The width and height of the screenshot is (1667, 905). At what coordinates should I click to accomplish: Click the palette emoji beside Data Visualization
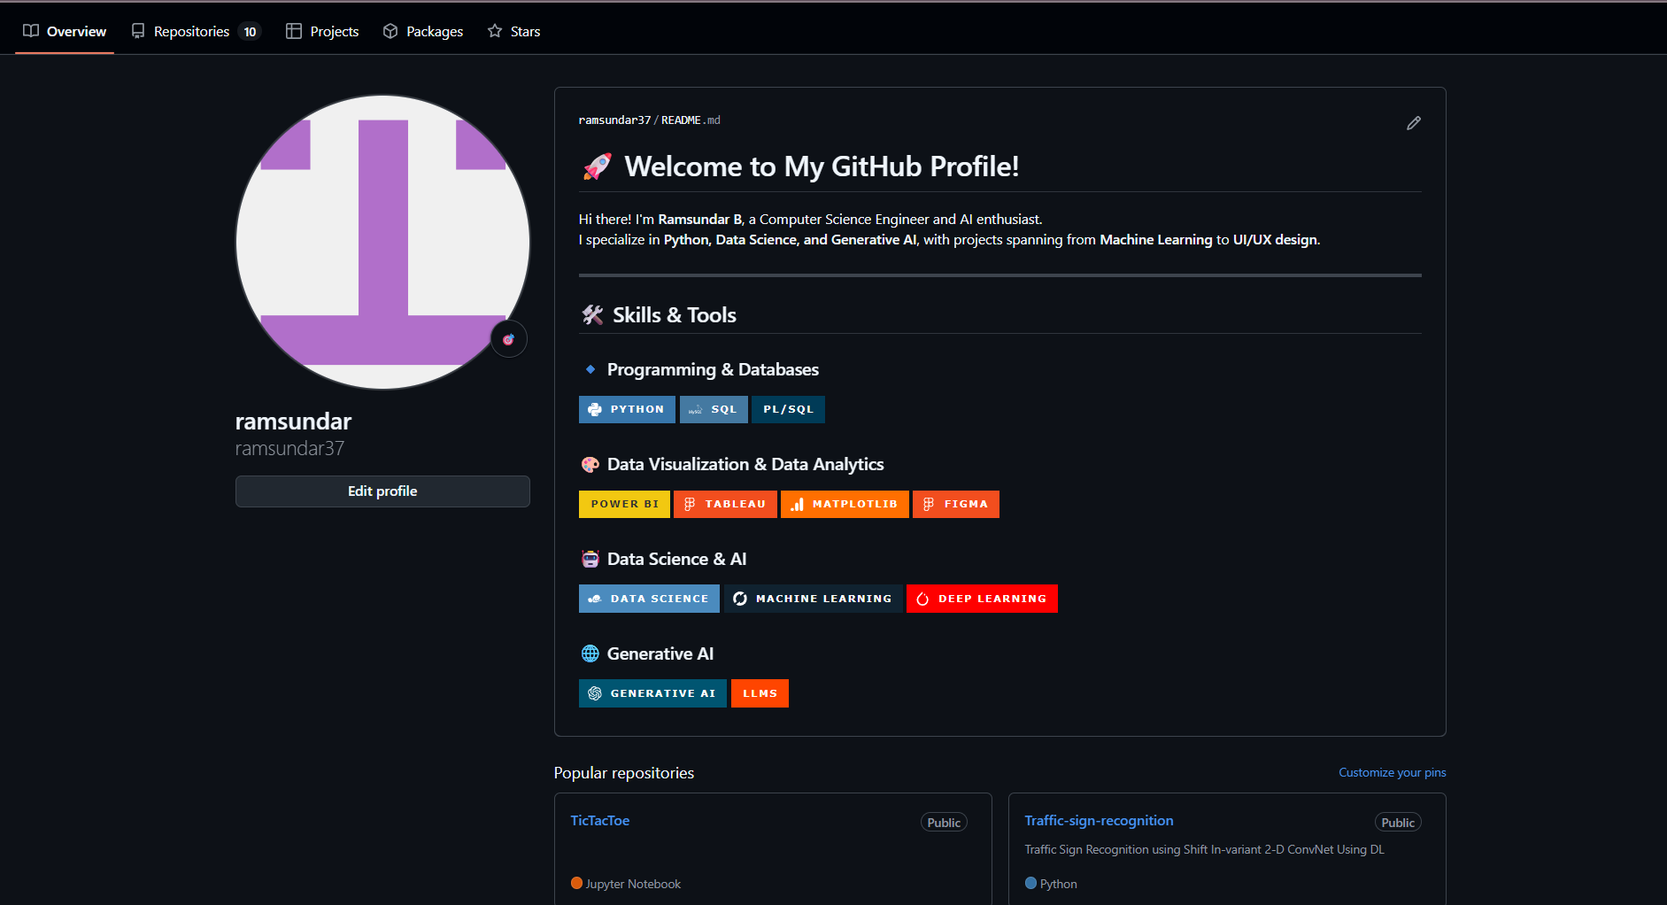point(590,465)
